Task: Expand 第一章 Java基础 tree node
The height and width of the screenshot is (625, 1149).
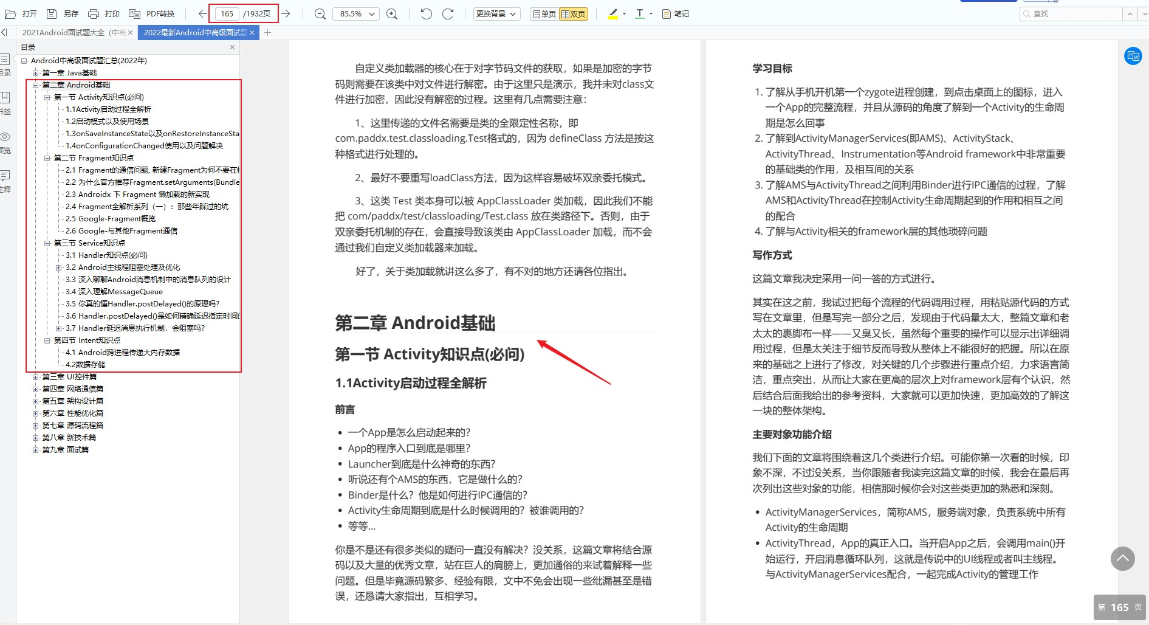Action: point(36,73)
